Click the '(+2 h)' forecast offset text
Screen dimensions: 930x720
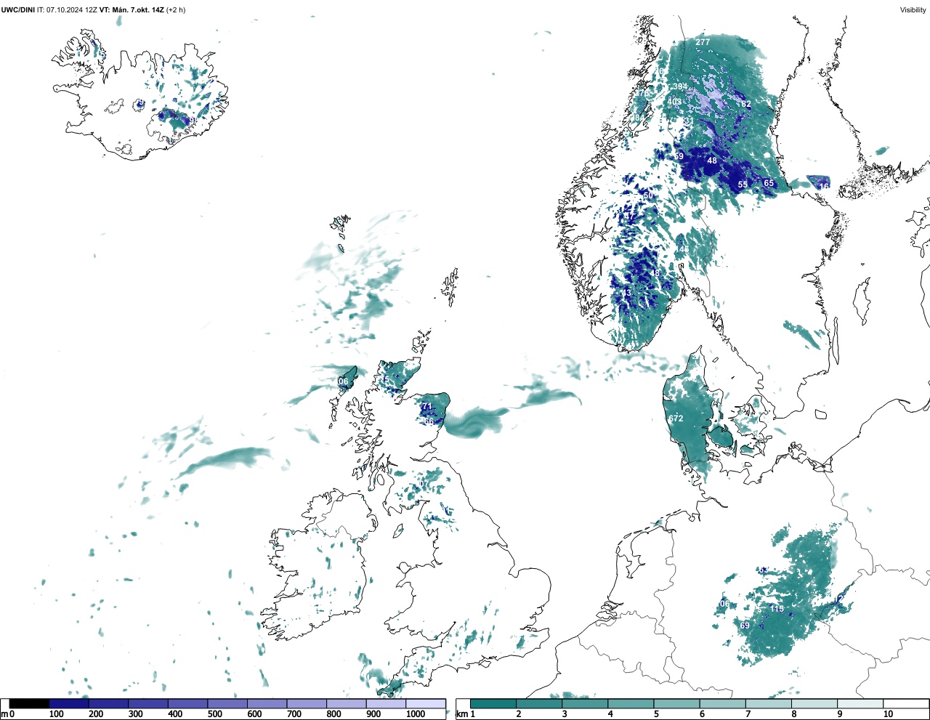click(x=176, y=10)
